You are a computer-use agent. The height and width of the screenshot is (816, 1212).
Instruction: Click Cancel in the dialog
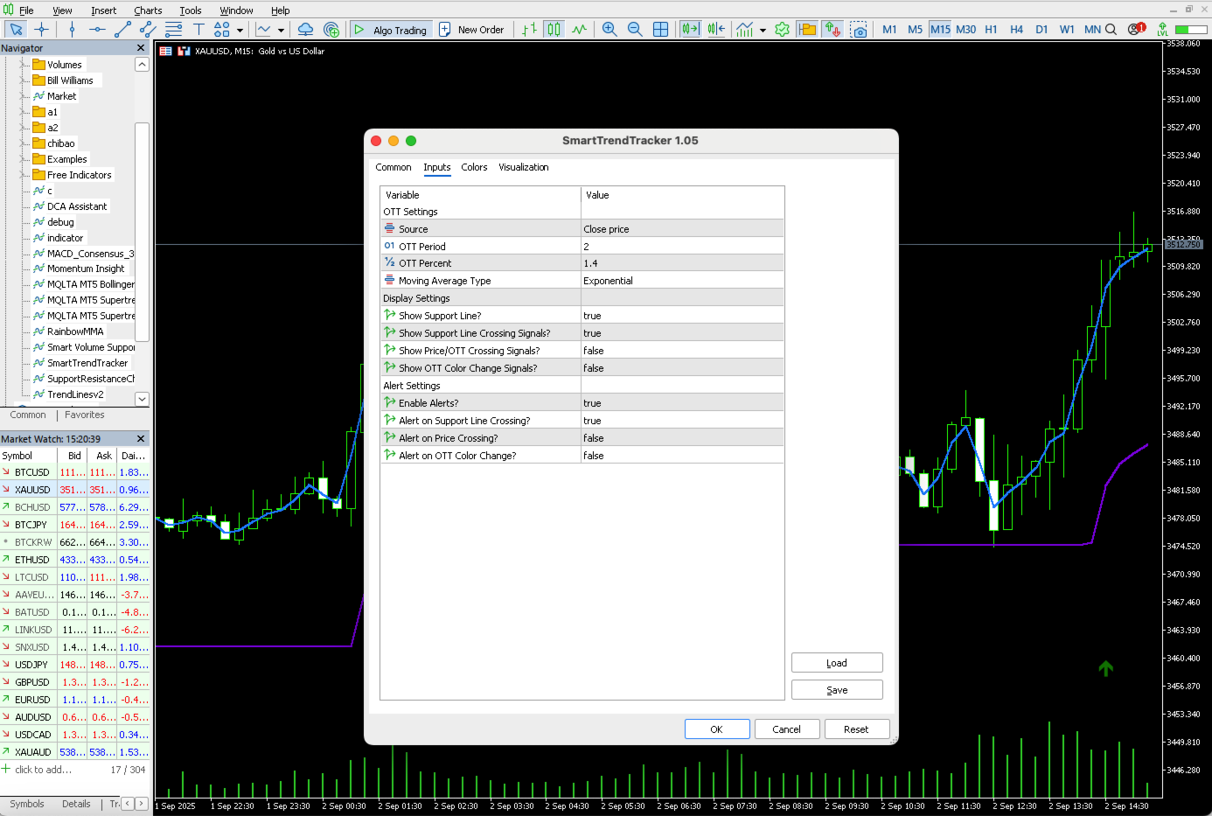pyautogui.click(x=787, y=729)
